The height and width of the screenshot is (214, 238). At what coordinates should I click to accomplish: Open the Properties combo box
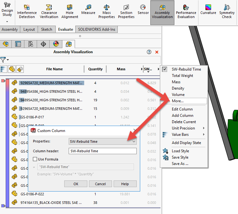click(x=103, y=142)
